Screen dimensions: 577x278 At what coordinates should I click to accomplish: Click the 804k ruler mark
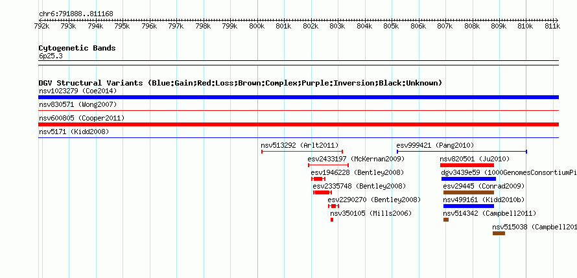(364, 26)
